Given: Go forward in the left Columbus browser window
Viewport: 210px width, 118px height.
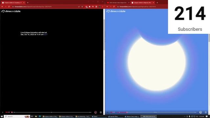Looking at the screenshot, I should coord(6,7).
